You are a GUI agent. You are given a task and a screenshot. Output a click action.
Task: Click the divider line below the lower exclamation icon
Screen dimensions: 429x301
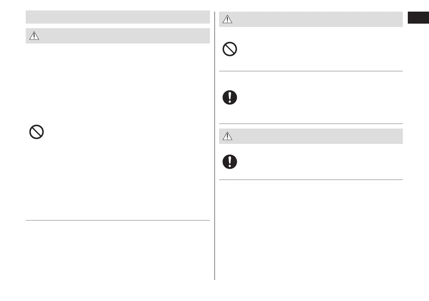[x=311, y=180]
